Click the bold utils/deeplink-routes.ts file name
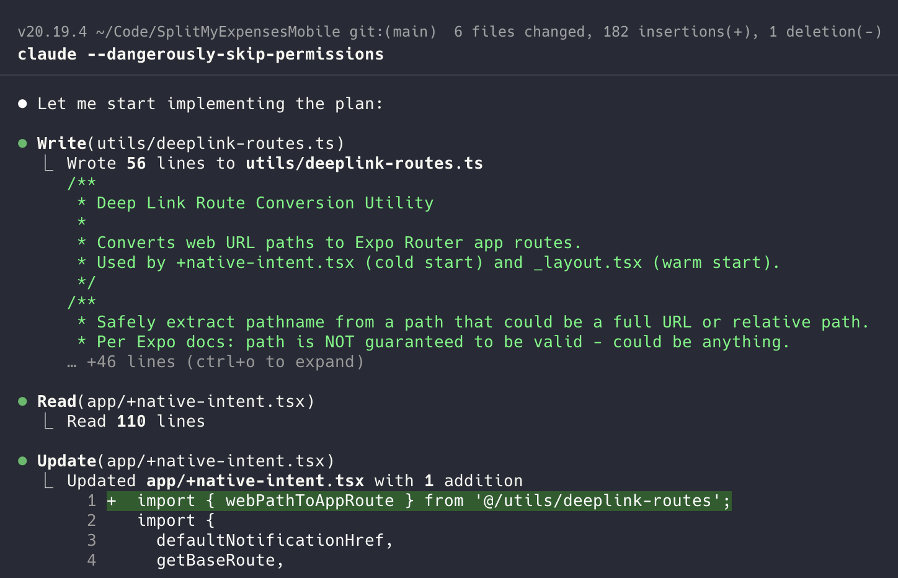 coord(364,164)
